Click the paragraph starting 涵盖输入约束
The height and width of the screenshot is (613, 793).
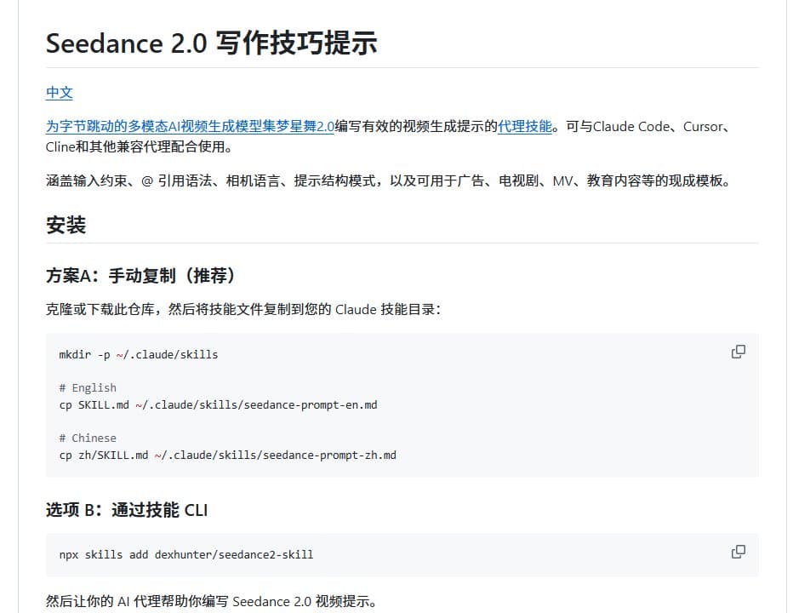click(388, 180)
